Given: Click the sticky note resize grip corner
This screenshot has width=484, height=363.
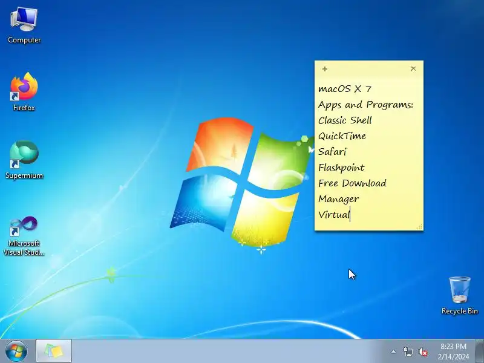Looking at the screenshot, I should pyautogui.click(x=419, y=226).
